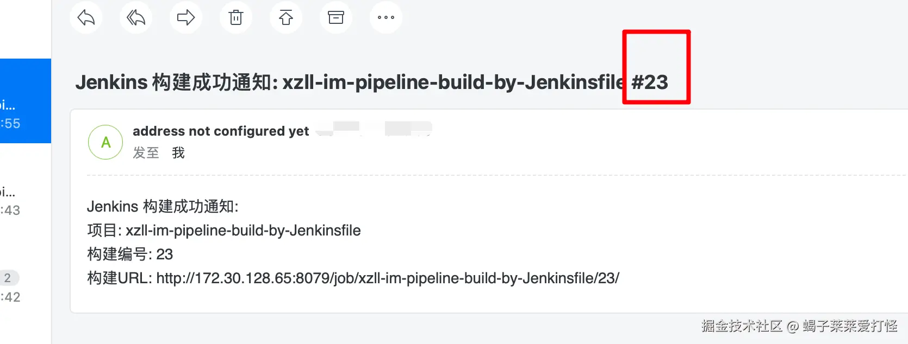Open the three-dot more actions menu

(x=386, y=17)
